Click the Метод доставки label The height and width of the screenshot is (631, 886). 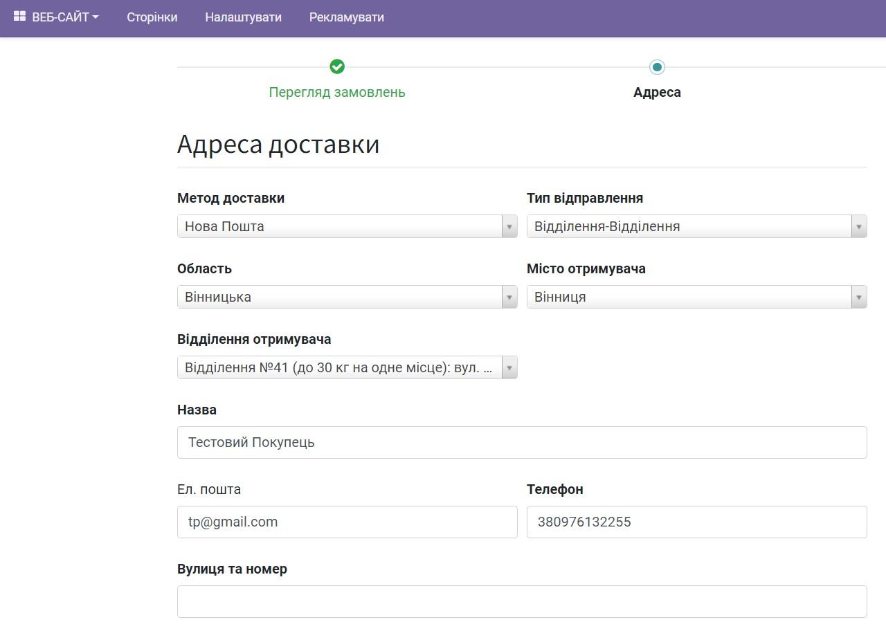pos(230,198)
